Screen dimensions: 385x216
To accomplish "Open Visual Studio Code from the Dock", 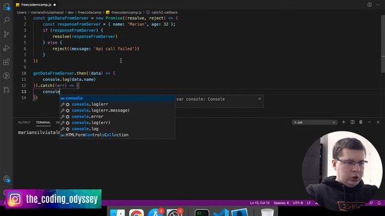I will 221,212.
